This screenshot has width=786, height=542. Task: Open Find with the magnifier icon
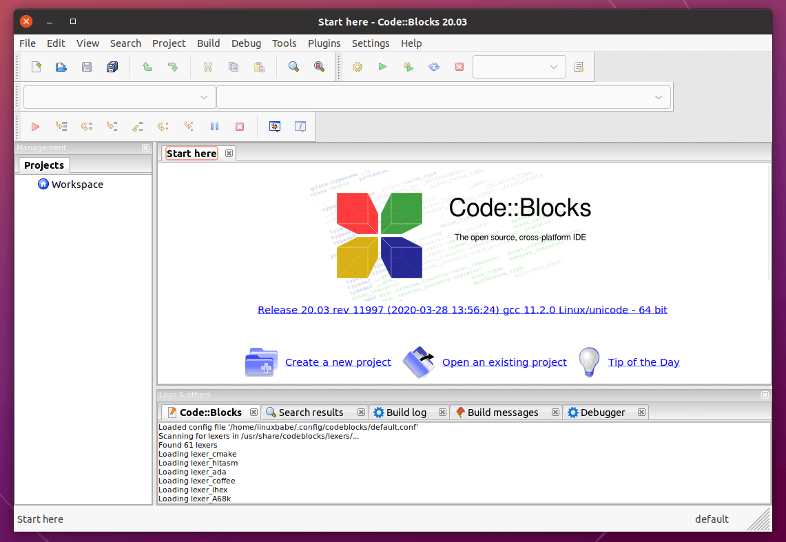[293, 66]
